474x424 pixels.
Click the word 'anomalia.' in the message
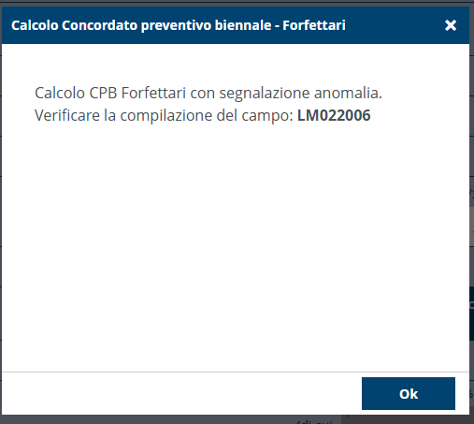point(348,93)
